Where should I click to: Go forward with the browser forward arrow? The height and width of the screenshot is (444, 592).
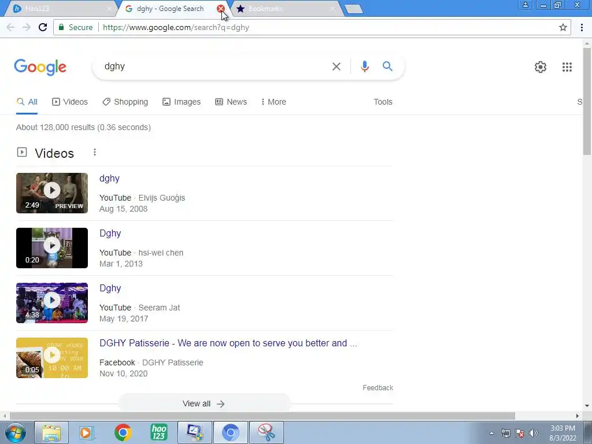(27, 27)
